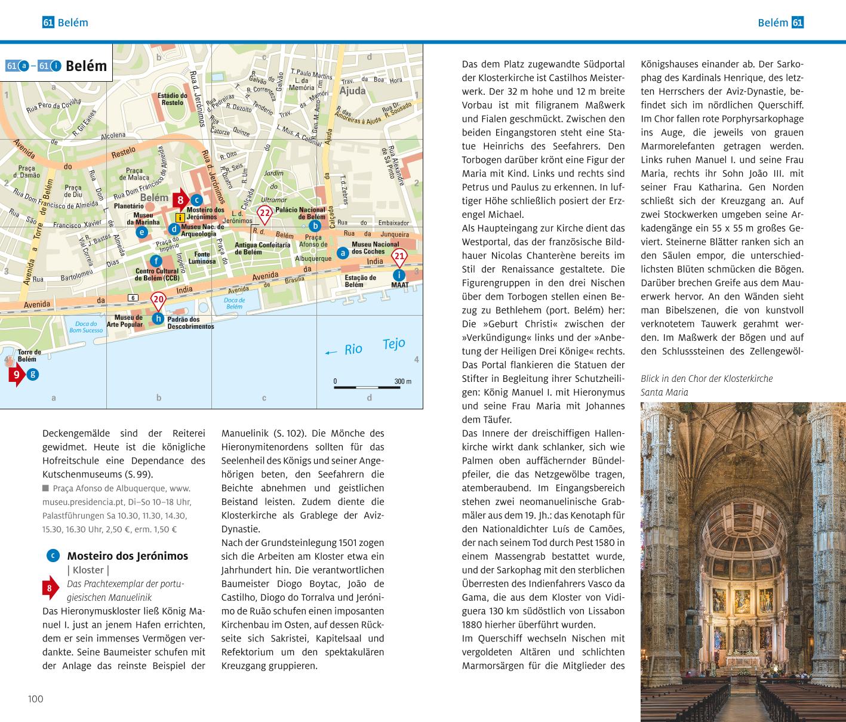The image size is (846, 722).
Task: Click the Antiga Confeitaria de Belém label
Action: (x=263, y=248)
